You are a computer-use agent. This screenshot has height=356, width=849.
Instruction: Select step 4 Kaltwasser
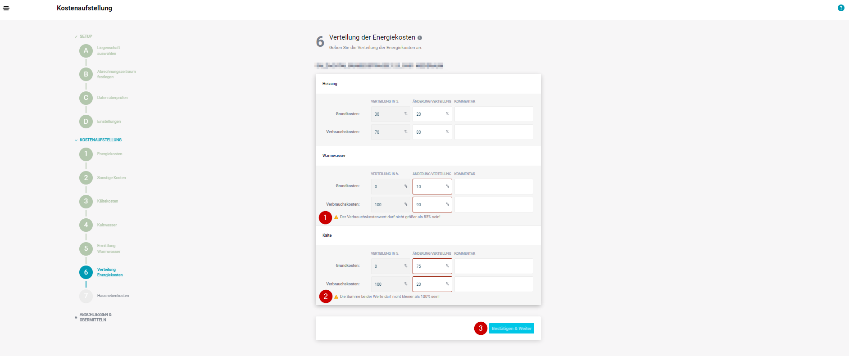click(86, 225)
